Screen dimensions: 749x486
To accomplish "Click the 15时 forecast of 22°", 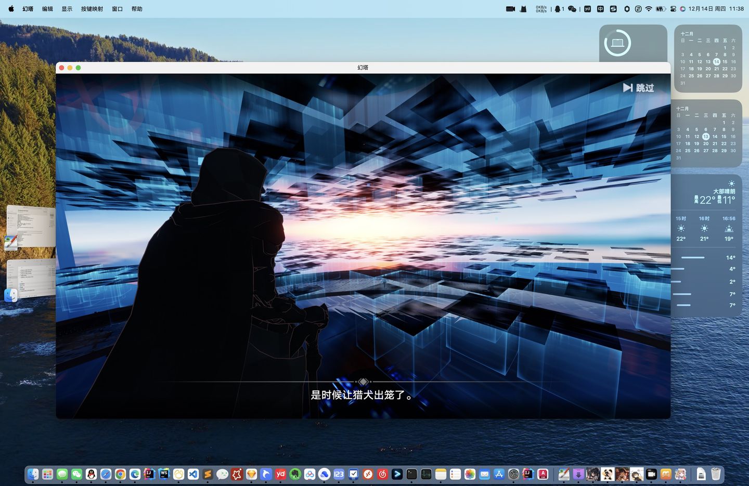I will 681,229.
